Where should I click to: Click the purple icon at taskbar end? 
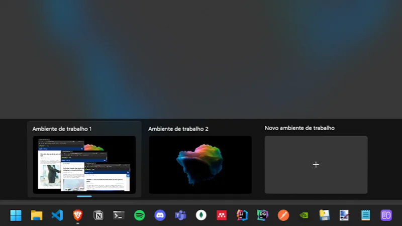[386, 215]
